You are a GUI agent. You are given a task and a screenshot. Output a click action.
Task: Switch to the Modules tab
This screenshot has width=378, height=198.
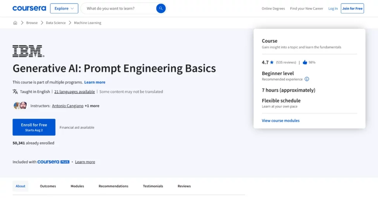pos(78,186)
